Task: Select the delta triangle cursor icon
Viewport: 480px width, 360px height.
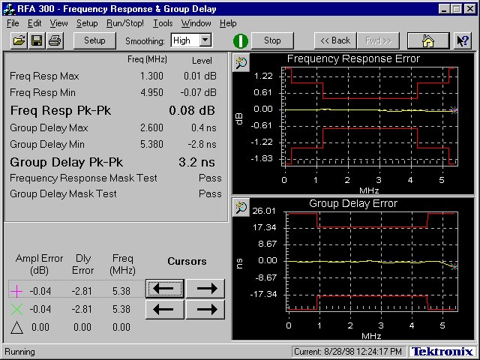Action: [x=16, y=328]
